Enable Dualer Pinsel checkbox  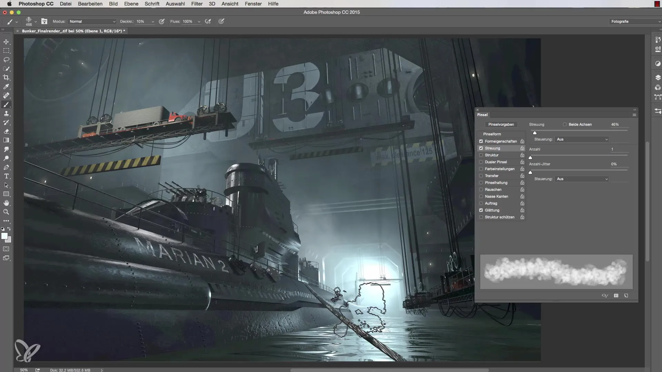click(481, 162)
